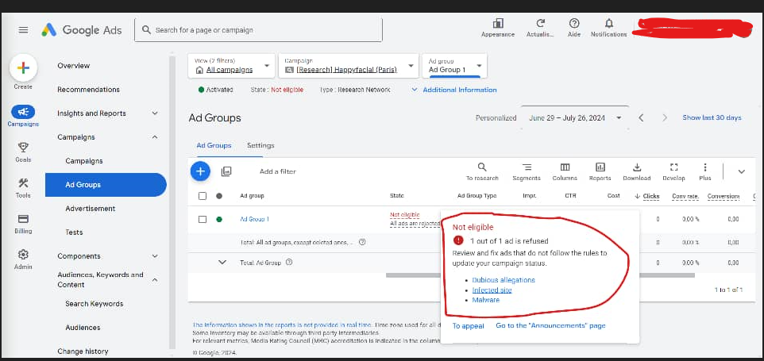Open the Reports icon
This screenshot has height=361, width=764.
pyautogui.click(x=600, y=167)
